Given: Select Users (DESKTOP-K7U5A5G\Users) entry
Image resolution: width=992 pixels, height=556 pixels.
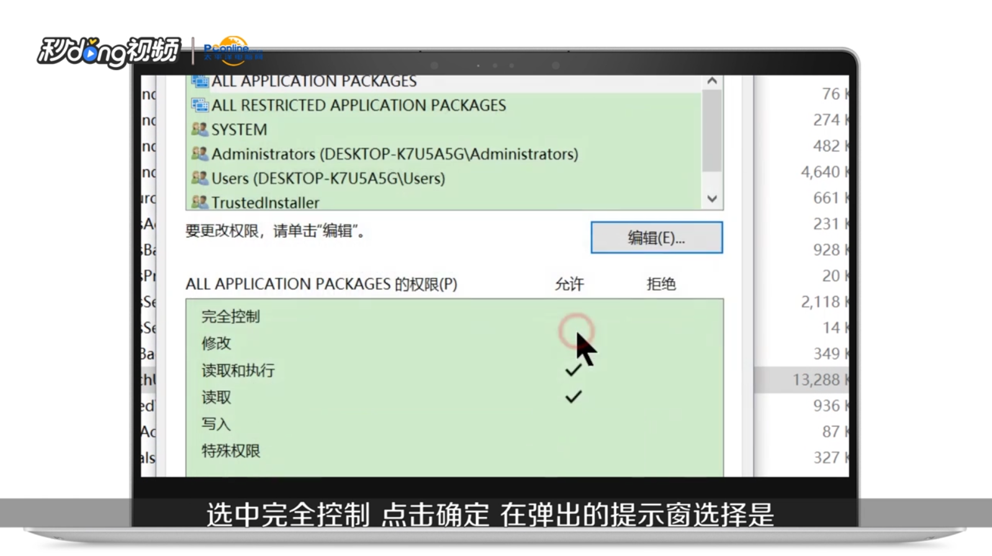Looking at the screenshot, I should point(444,178).
